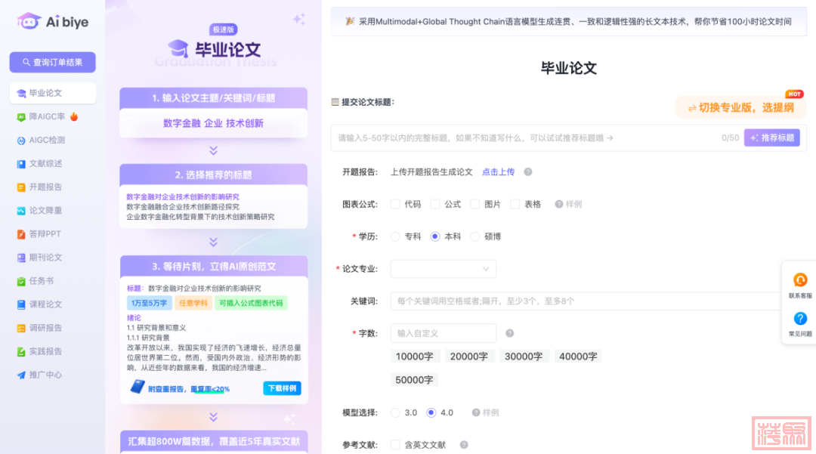Screen dimensions: 816x454
Task: Click the down chevron below step 2
Action: tap(213, 242)
